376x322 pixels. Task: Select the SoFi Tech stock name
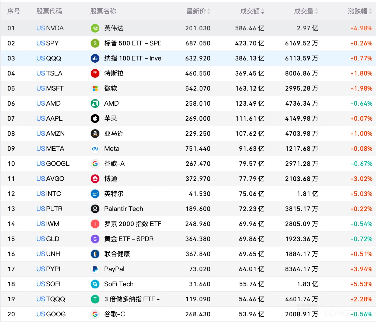[x=119, y=284]
